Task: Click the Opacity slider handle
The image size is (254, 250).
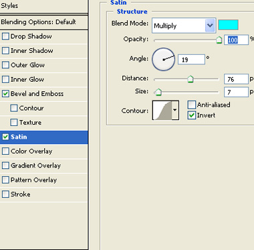Action: tap(219, 40)
